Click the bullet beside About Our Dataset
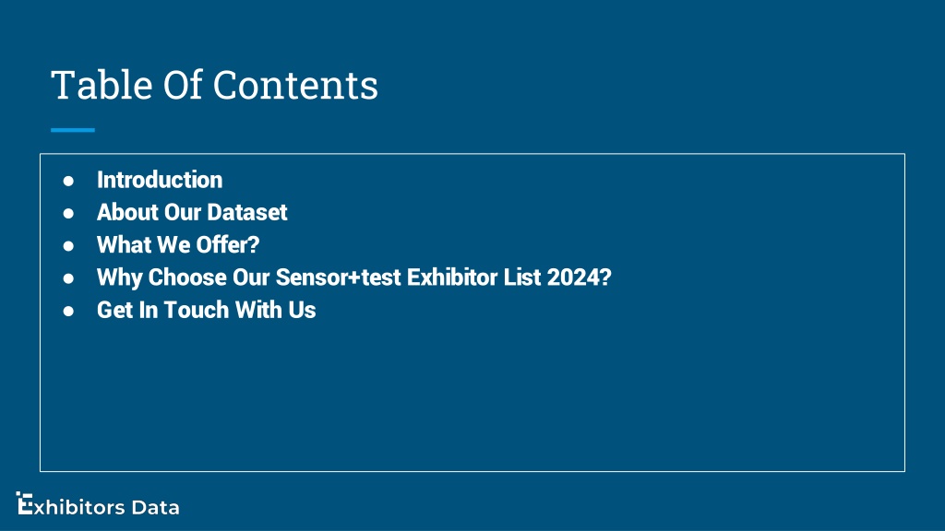The image size is (945, 531). (x=68, y=213)
